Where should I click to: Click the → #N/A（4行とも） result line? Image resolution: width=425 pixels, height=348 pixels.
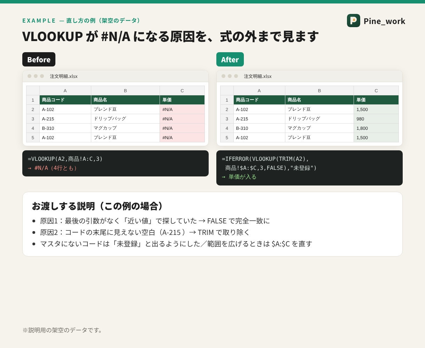click(53, 168)
